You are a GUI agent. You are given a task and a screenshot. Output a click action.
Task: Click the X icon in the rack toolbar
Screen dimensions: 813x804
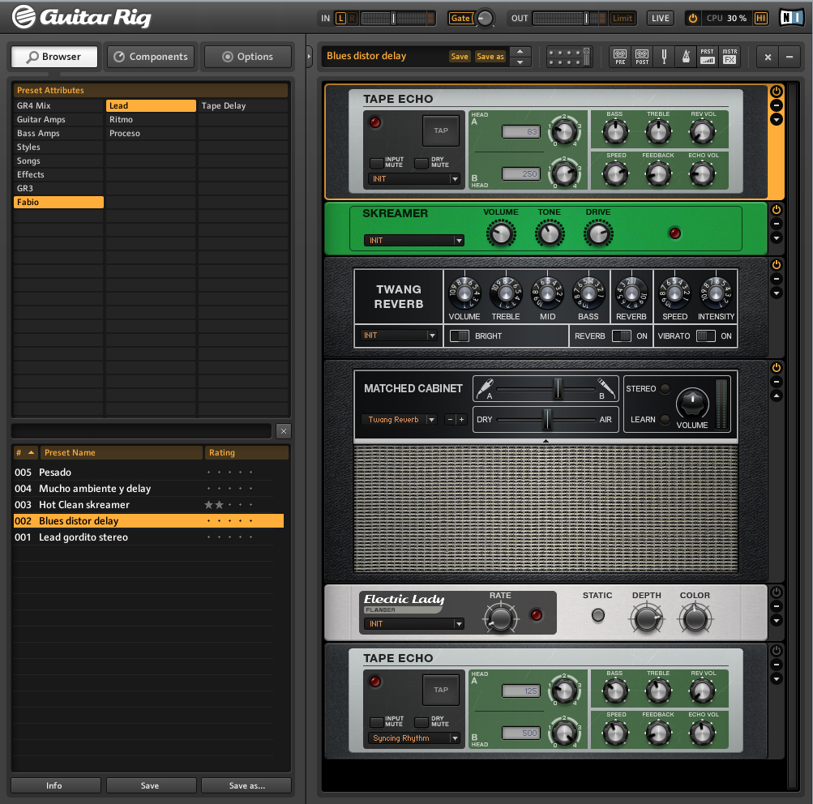click(x=768, y=57)
